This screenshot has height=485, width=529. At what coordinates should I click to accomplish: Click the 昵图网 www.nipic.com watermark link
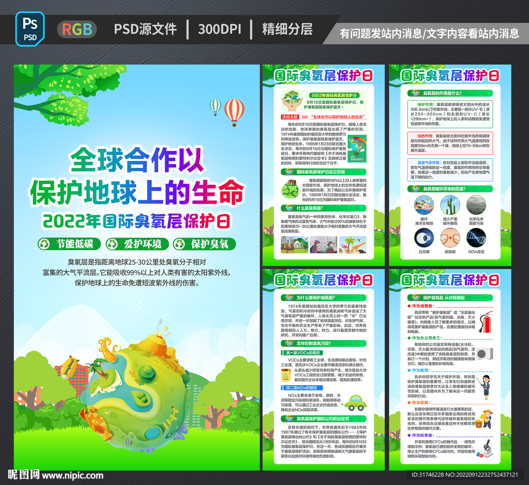coord(56,475)
